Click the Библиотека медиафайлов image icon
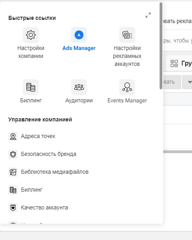 point(13,172)
